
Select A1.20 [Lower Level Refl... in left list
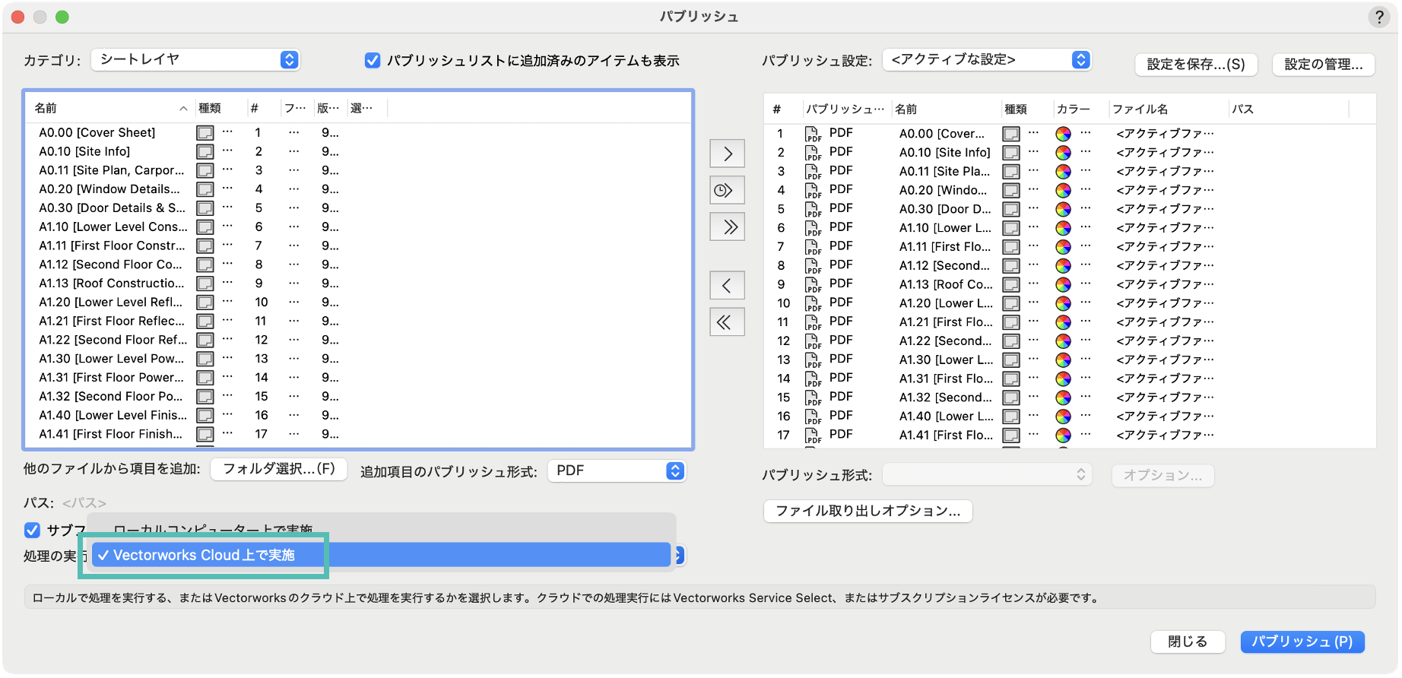pos(111,303)
